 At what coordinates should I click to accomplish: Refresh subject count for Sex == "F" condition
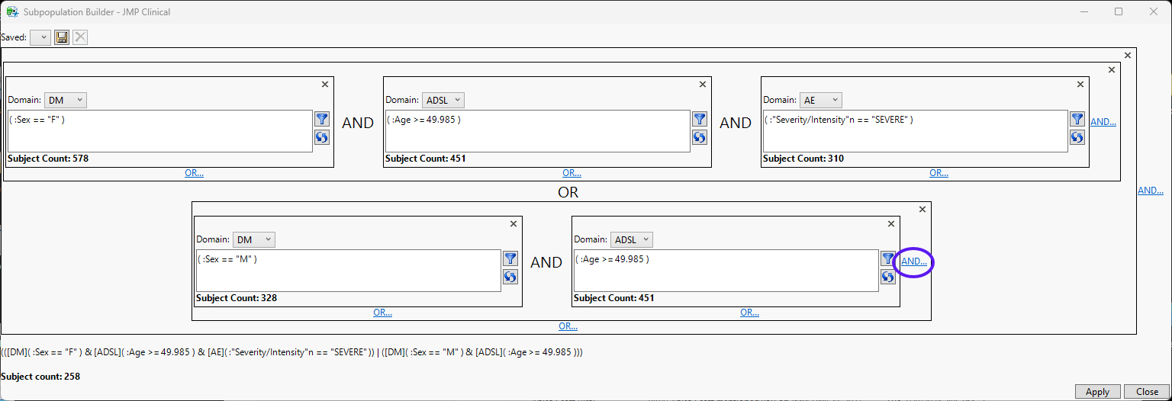tap(322, 137)
